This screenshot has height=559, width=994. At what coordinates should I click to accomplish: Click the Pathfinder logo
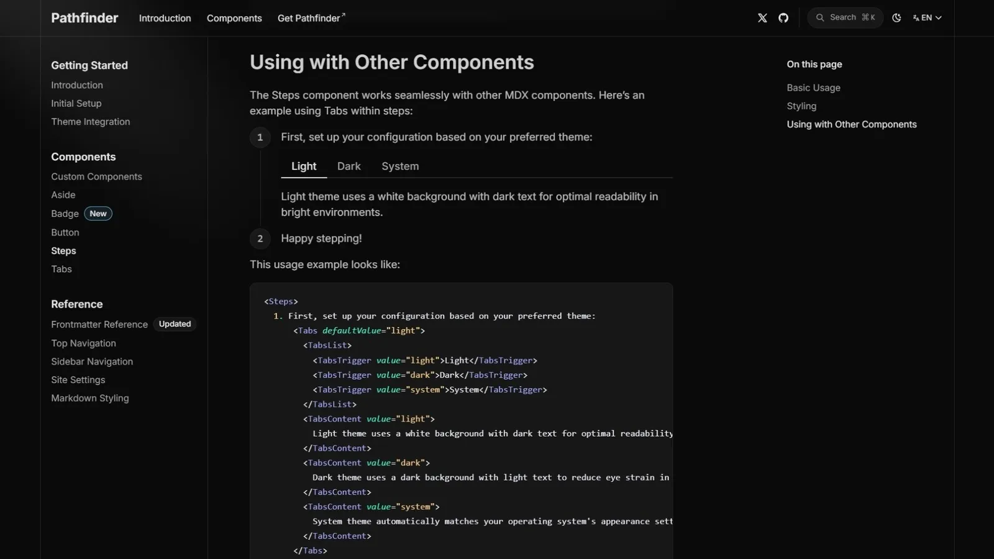[84, 18]
